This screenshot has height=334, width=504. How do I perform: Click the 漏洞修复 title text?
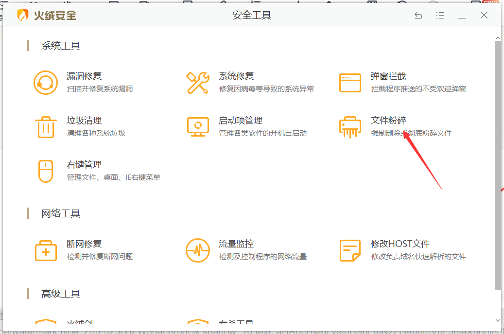[84, 76]
